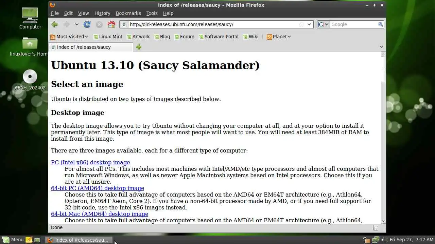Open the ARCH_202402 disc icon
Screen dimensions: 435x244
click(x=30, y=80)
